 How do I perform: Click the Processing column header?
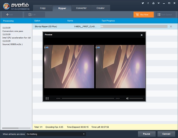tap(16, 21)
